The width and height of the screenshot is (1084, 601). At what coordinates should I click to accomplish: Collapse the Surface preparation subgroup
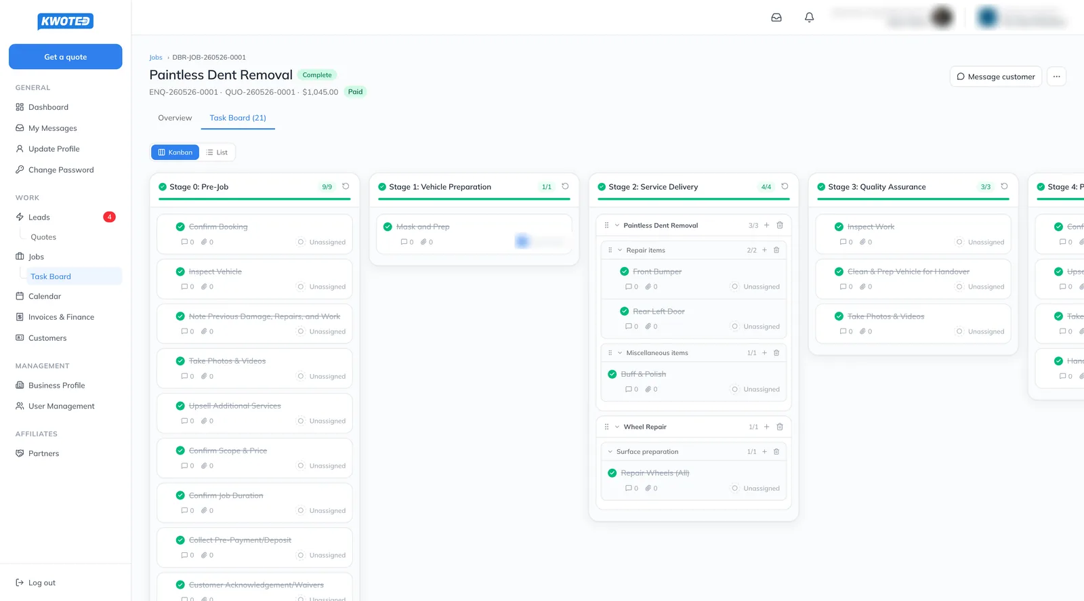(x=610, y=452)
